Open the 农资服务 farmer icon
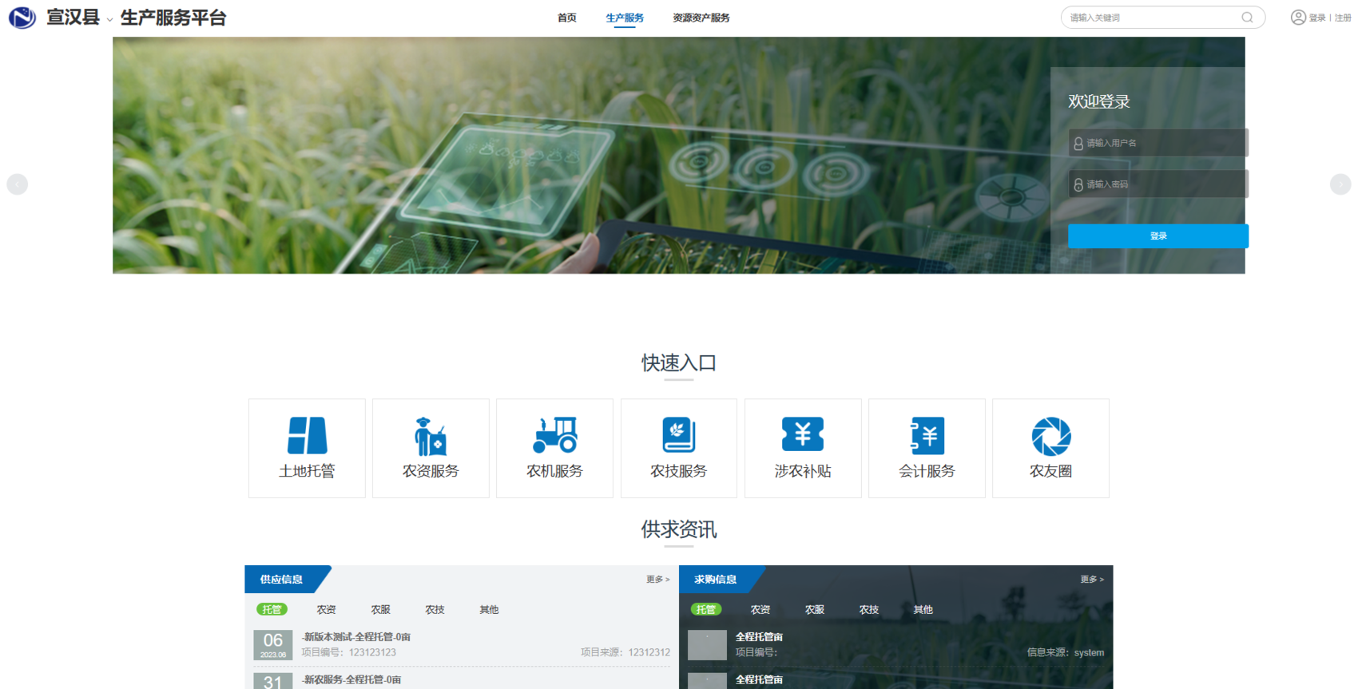This screenshot has height=689, width=1358. point(431,436)
